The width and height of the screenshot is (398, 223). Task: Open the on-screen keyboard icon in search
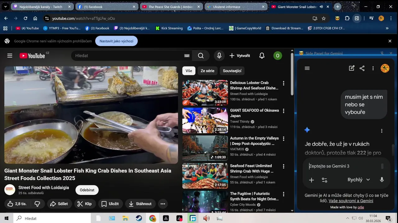pyautogui.click(x=187, y=56)
